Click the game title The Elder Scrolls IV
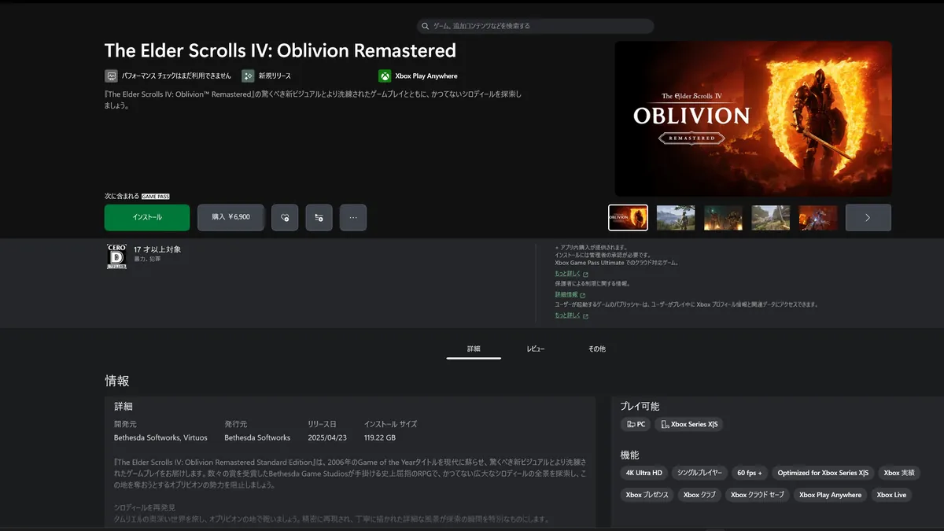The height and width of the screenshot is (531, 944). 280,50
